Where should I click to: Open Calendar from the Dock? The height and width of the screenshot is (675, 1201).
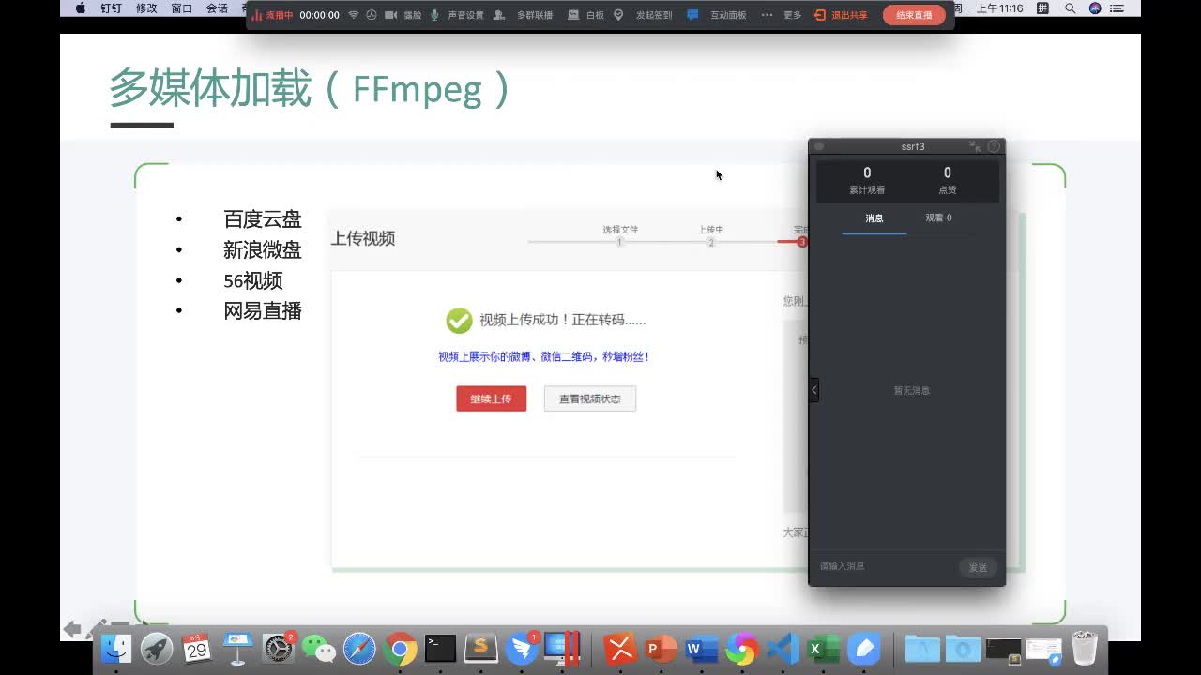click(x=197, y=649)
